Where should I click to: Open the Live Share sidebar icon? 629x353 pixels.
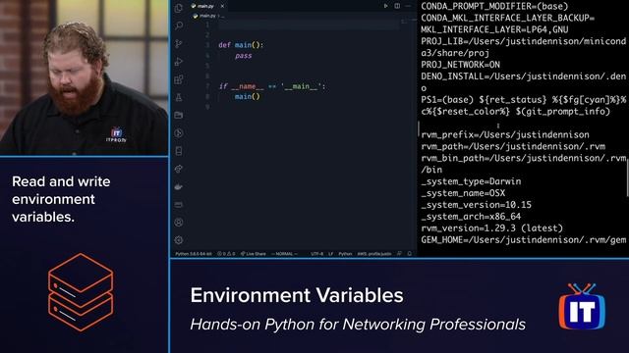click(179, 169)
